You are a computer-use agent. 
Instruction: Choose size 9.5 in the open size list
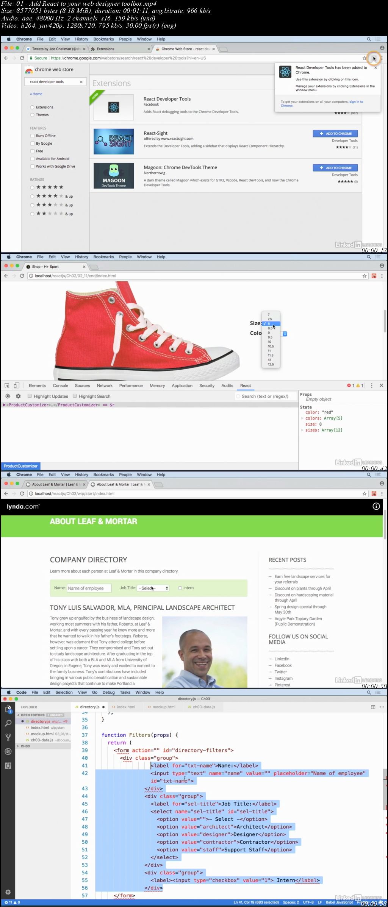pyautogui.click(x=271, y=337)
